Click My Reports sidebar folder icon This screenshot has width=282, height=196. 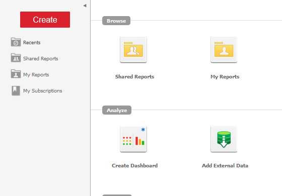(16, 74)
